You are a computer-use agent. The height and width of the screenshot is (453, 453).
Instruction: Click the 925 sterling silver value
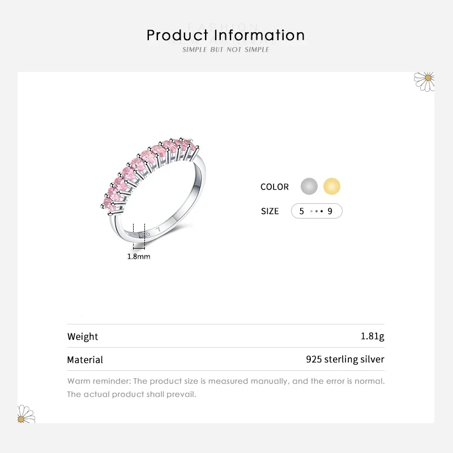coord(345,360)
